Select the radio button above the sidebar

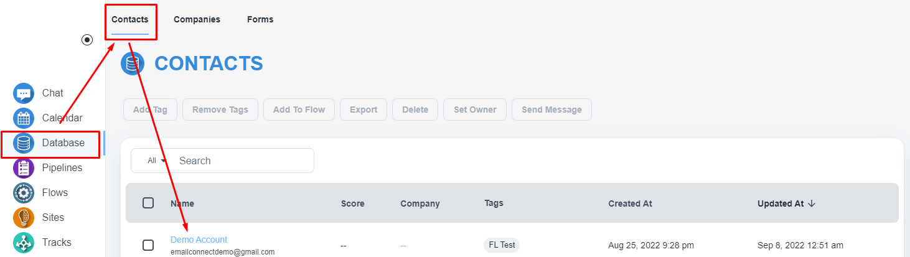coord(87,40)
